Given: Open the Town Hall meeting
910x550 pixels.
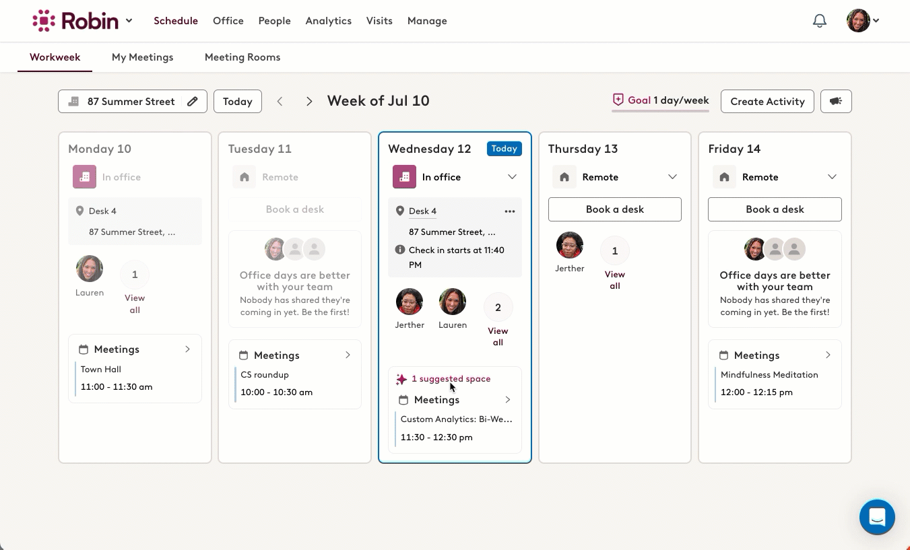Looking at the screenshot, I should [135, 378].
